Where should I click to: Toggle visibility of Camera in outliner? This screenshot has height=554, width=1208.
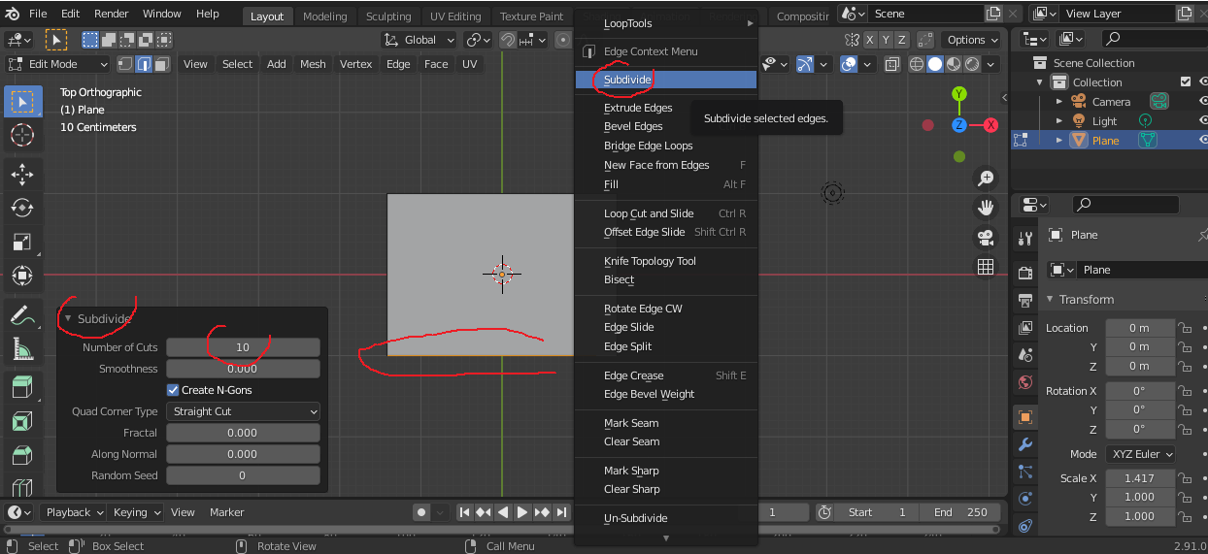(x=1203, y=102)
